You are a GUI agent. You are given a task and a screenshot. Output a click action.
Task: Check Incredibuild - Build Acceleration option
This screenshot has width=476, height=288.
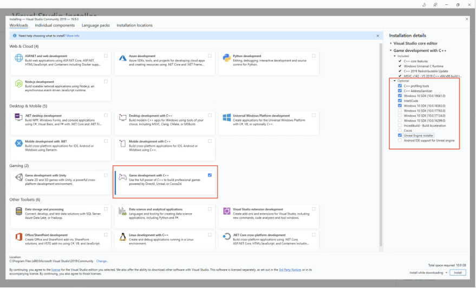400,125
